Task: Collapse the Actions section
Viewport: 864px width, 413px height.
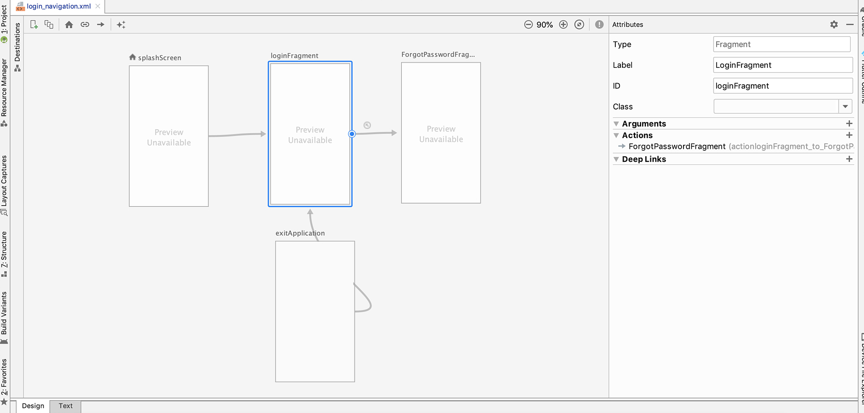Action: coord(616,135)
